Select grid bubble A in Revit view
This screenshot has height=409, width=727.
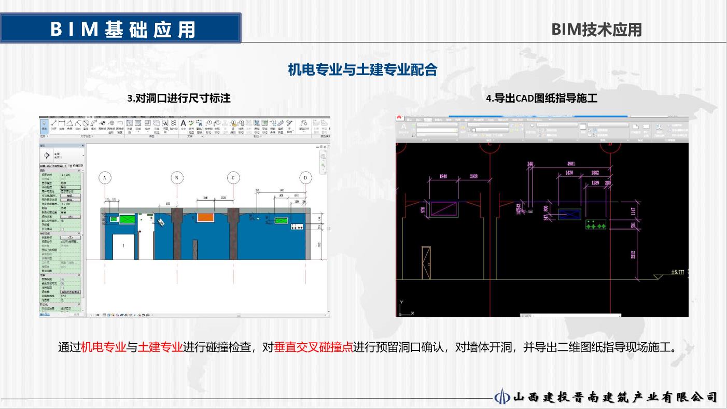[105, 178]
